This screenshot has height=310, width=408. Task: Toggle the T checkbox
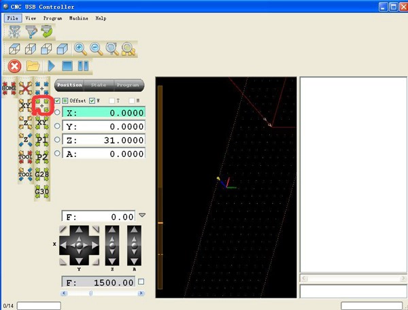tap(112, 101)
